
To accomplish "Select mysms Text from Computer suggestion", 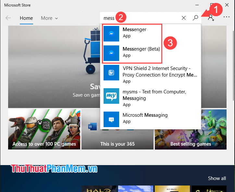I will click(155, 95).
